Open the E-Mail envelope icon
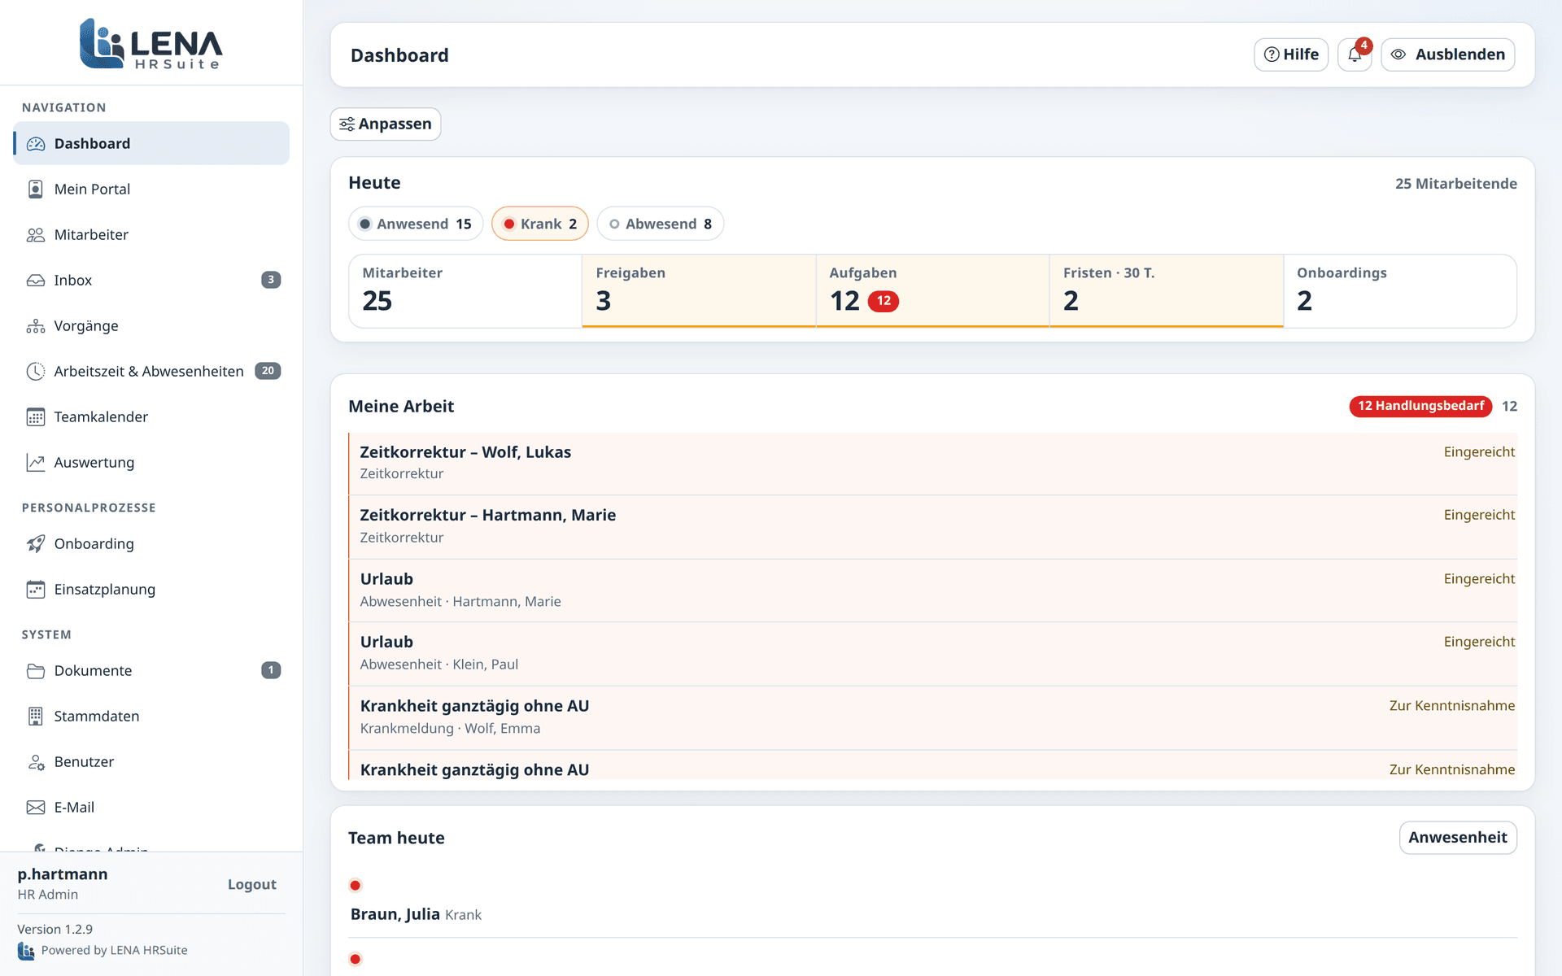This screenshot has height=976, width=1562. coord(36,808)
